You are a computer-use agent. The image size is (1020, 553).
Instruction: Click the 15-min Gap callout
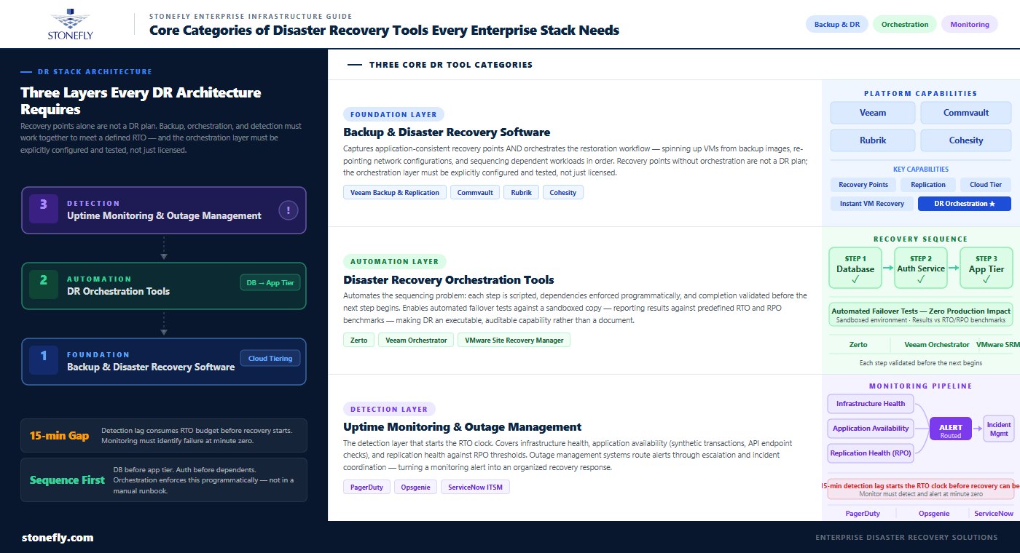(x=164, y=435)
